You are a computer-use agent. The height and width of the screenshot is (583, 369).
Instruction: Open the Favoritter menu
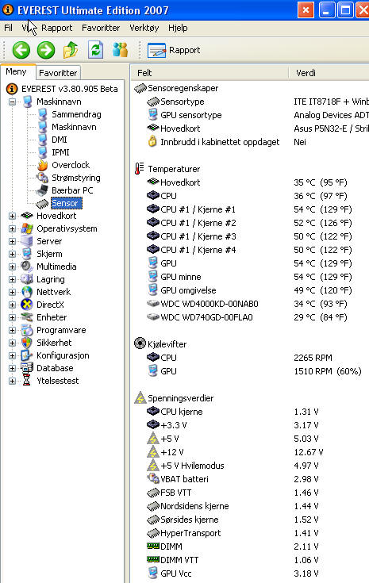coord(101,28)
